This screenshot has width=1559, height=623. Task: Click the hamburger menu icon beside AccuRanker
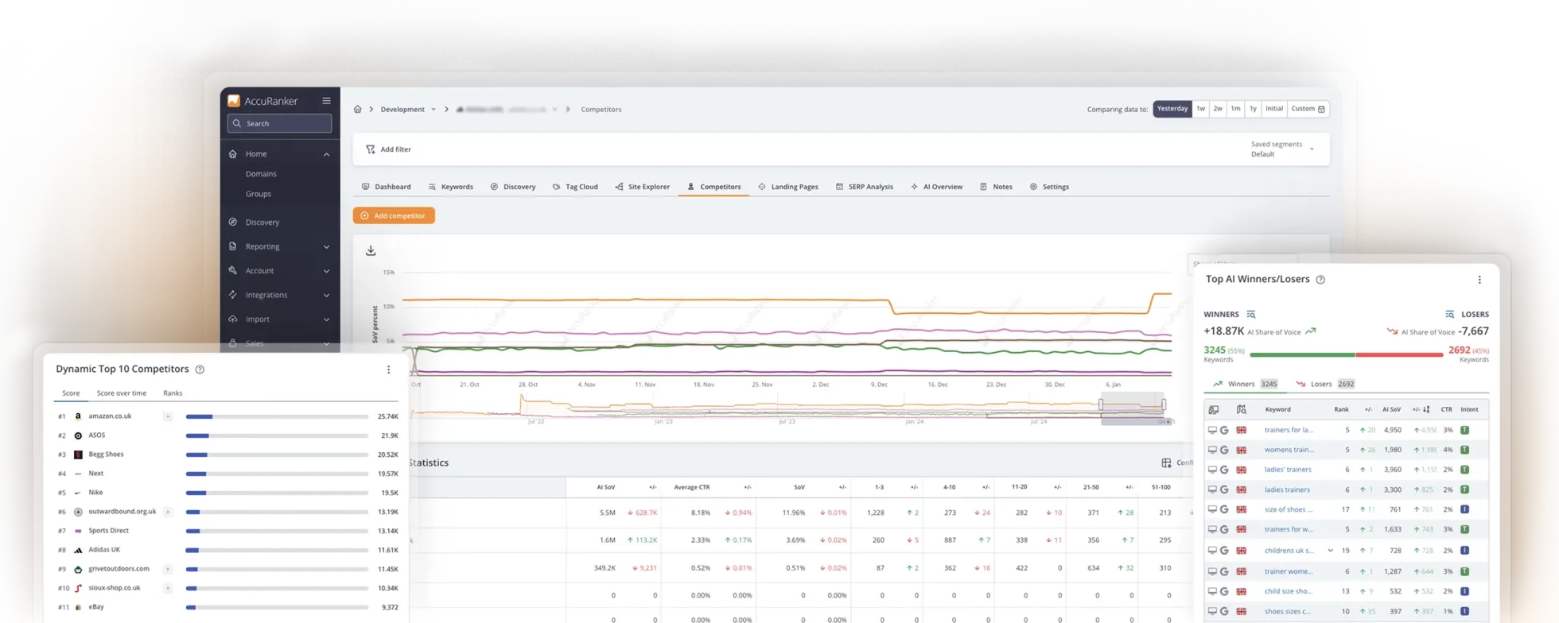coord(326,101)
